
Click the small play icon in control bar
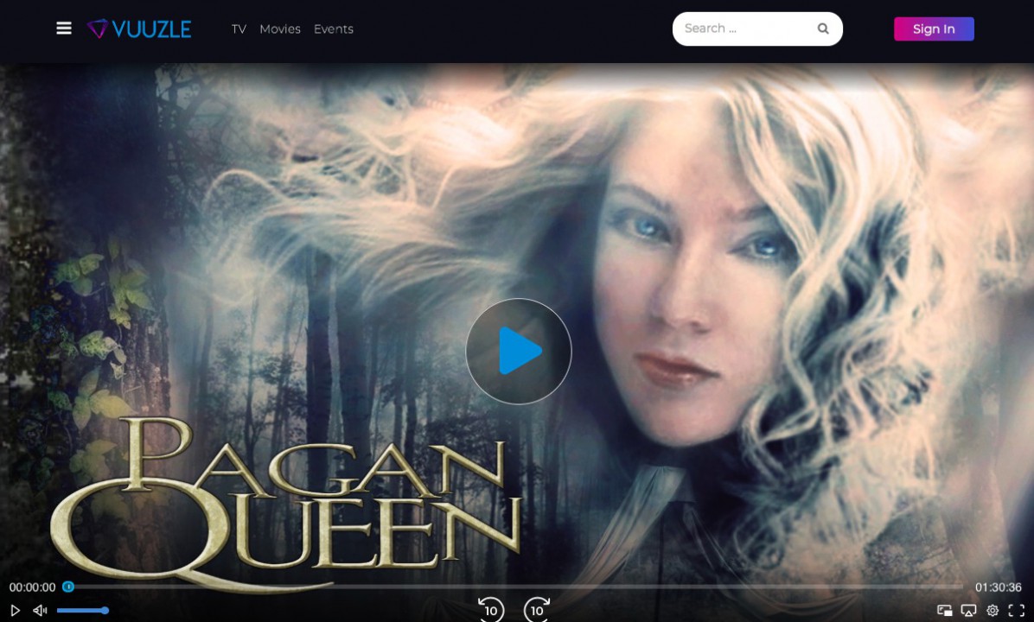pos(15,611)
